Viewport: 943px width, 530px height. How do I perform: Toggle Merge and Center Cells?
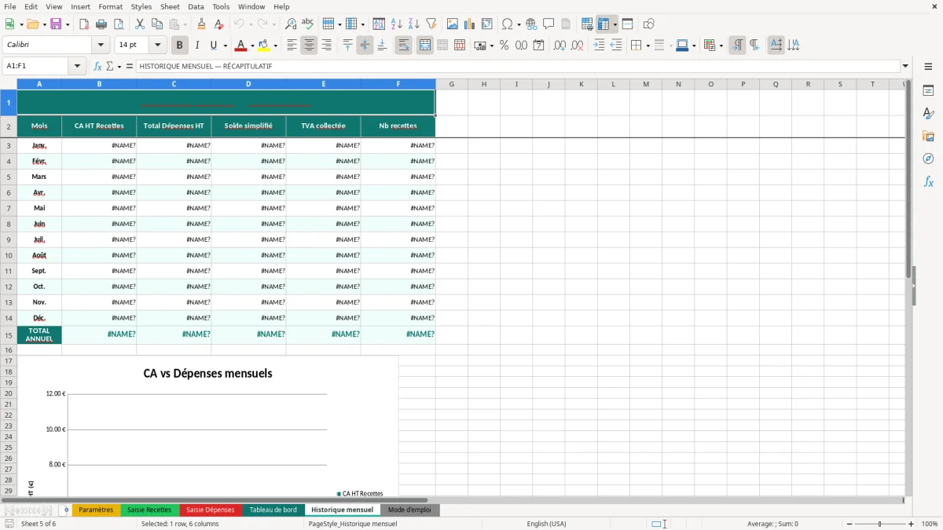(424, 46)
